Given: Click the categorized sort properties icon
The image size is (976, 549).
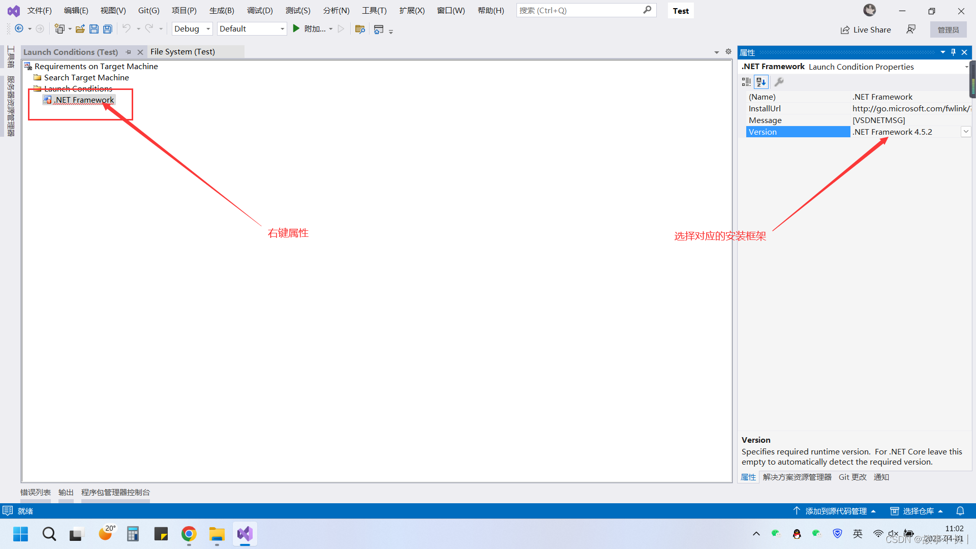Looking at the screenshot, I should point(746,81).
